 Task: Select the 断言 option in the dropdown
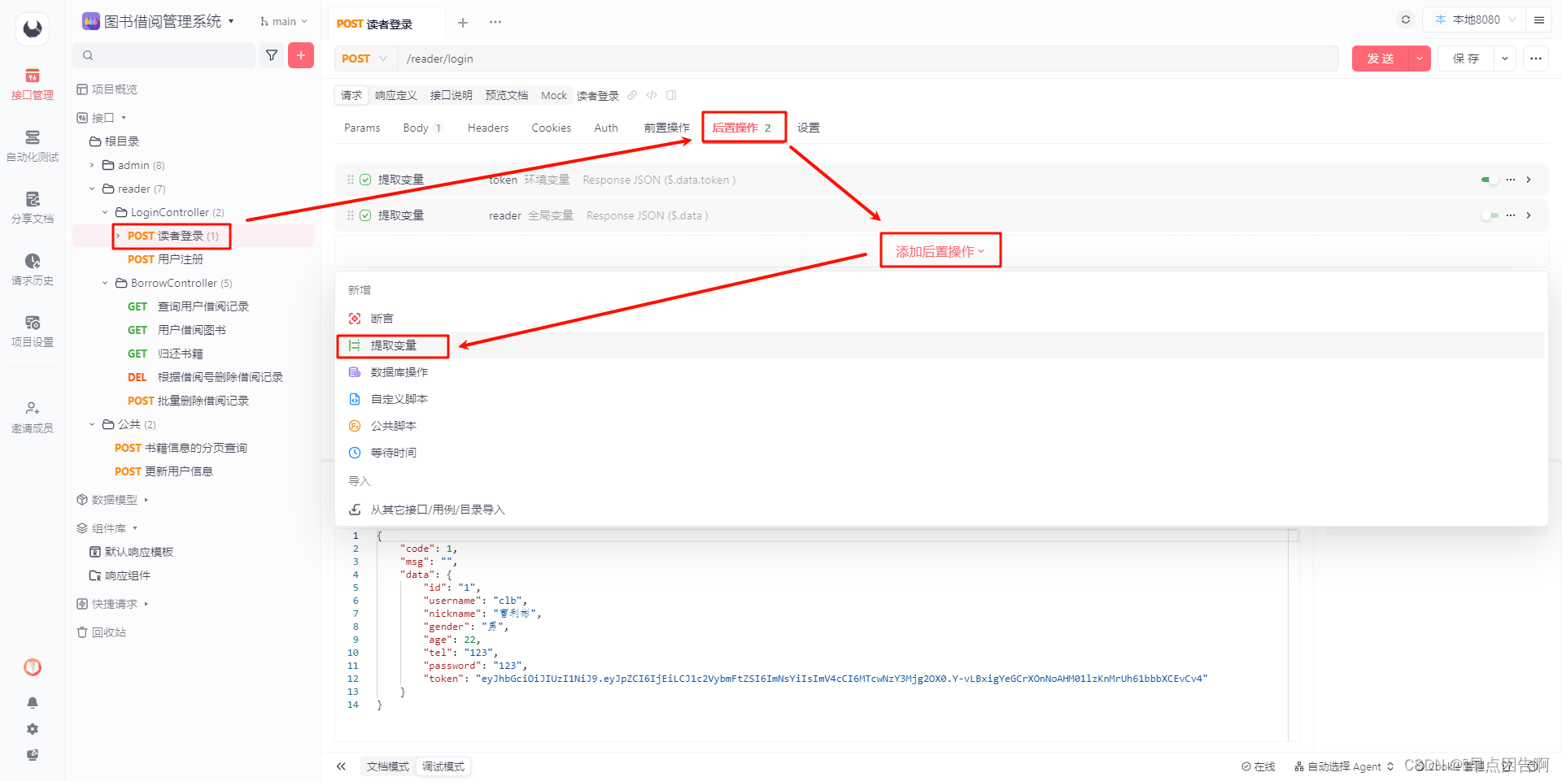(941, 319)
